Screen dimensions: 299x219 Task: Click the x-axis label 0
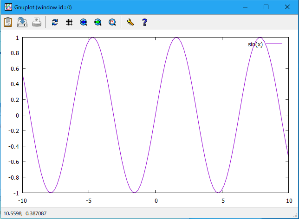[156, 200]
